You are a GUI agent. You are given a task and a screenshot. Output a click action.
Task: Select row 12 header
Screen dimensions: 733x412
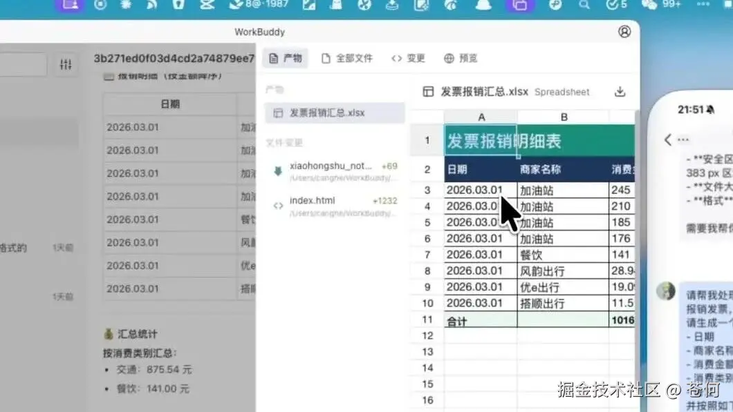(427, 335)
